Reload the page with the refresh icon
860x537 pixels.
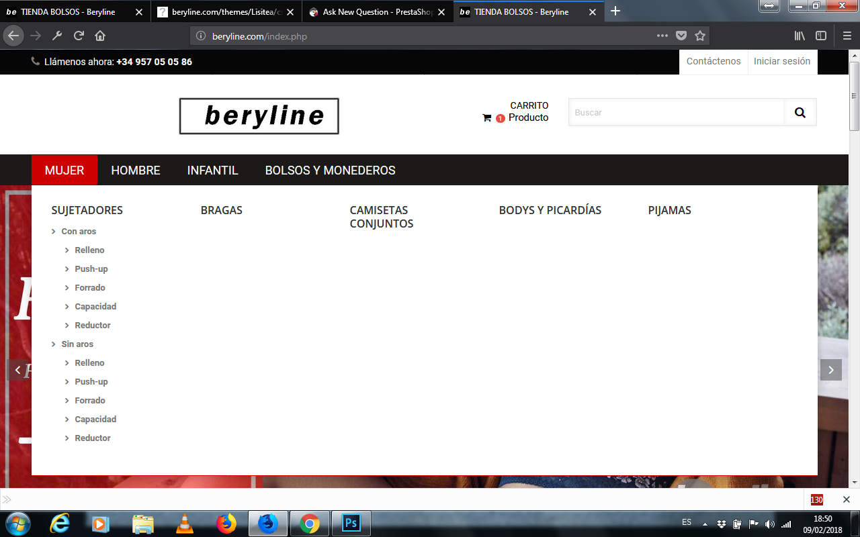79,36
